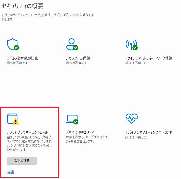Screen dimensions: 181x179
Task: Click the 有効にする button
Action: tap(22, 161)
